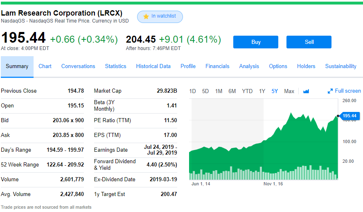Image resolution: width=363 pixels, height=212 pixels.
Task: Click the 195.44 price marker on chart
Action: 349,116
